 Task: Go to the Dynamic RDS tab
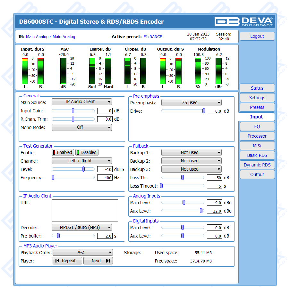click(257, 165)
